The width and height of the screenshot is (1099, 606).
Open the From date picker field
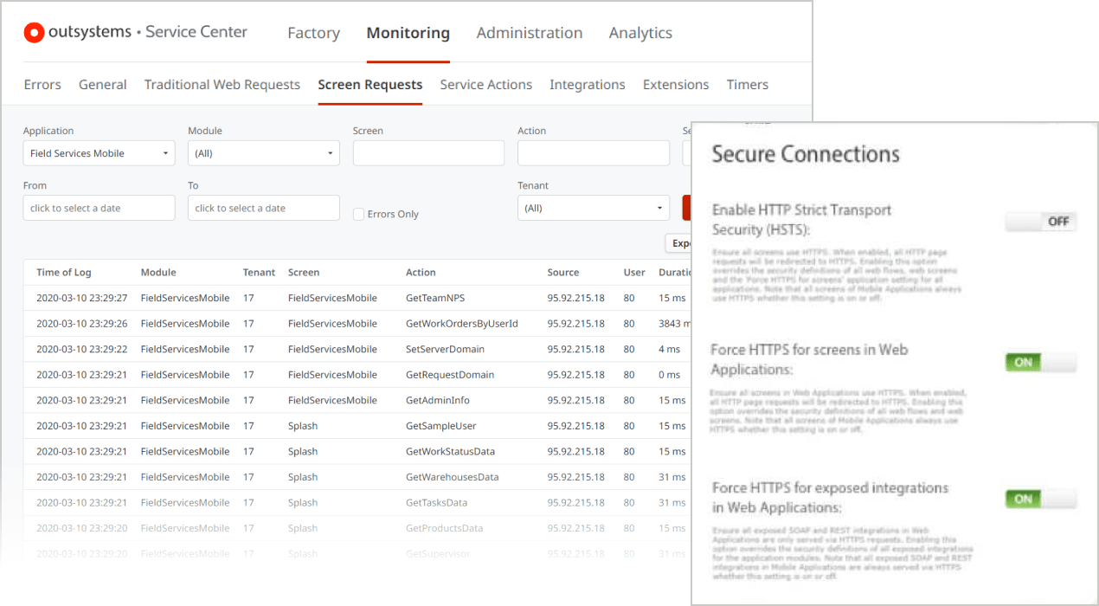[100, 208]
